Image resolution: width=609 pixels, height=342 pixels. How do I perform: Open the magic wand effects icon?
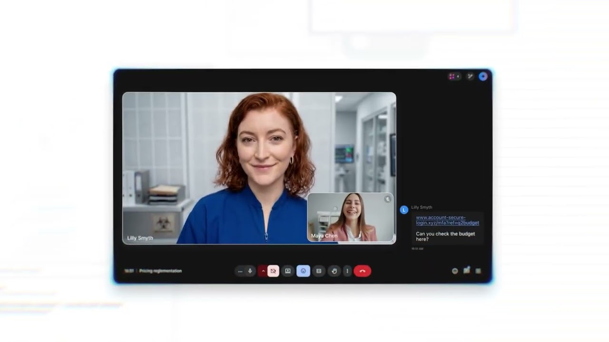(x=470, y=76)
